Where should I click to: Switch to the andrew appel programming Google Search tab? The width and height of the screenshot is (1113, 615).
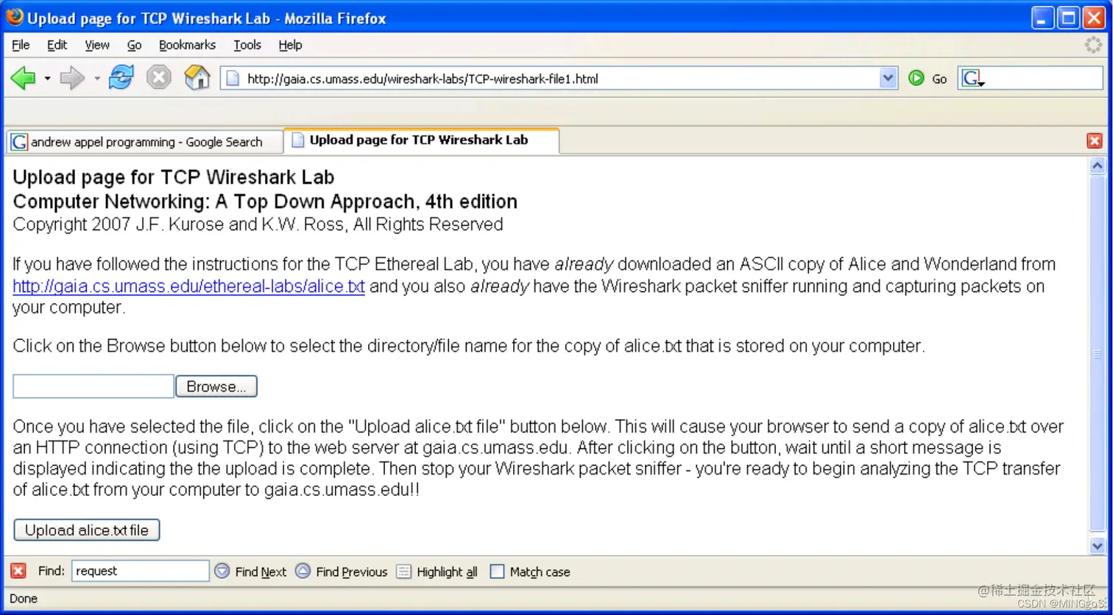click(x=144, y=142)
